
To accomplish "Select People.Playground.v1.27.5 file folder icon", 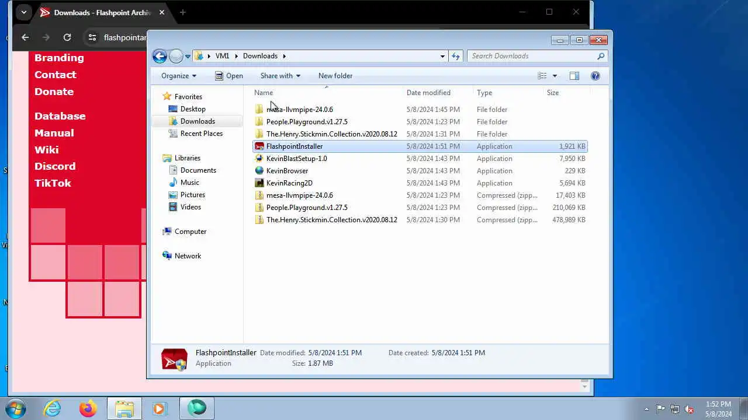I will [259, 122].
